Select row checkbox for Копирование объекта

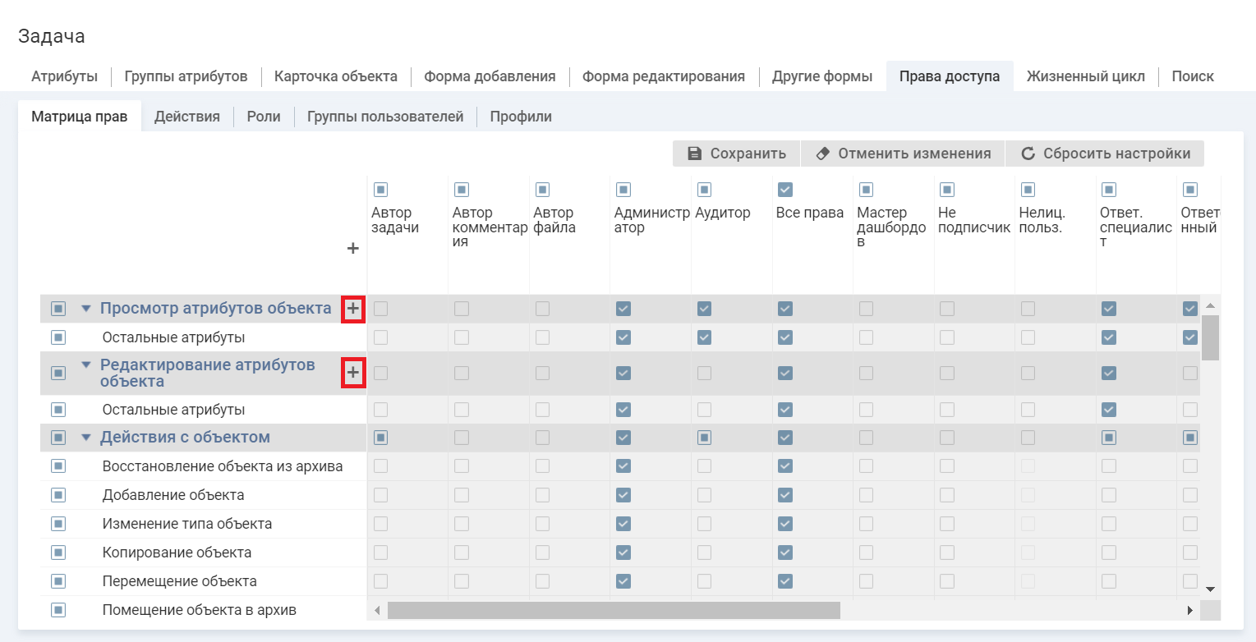coord(58,553)
